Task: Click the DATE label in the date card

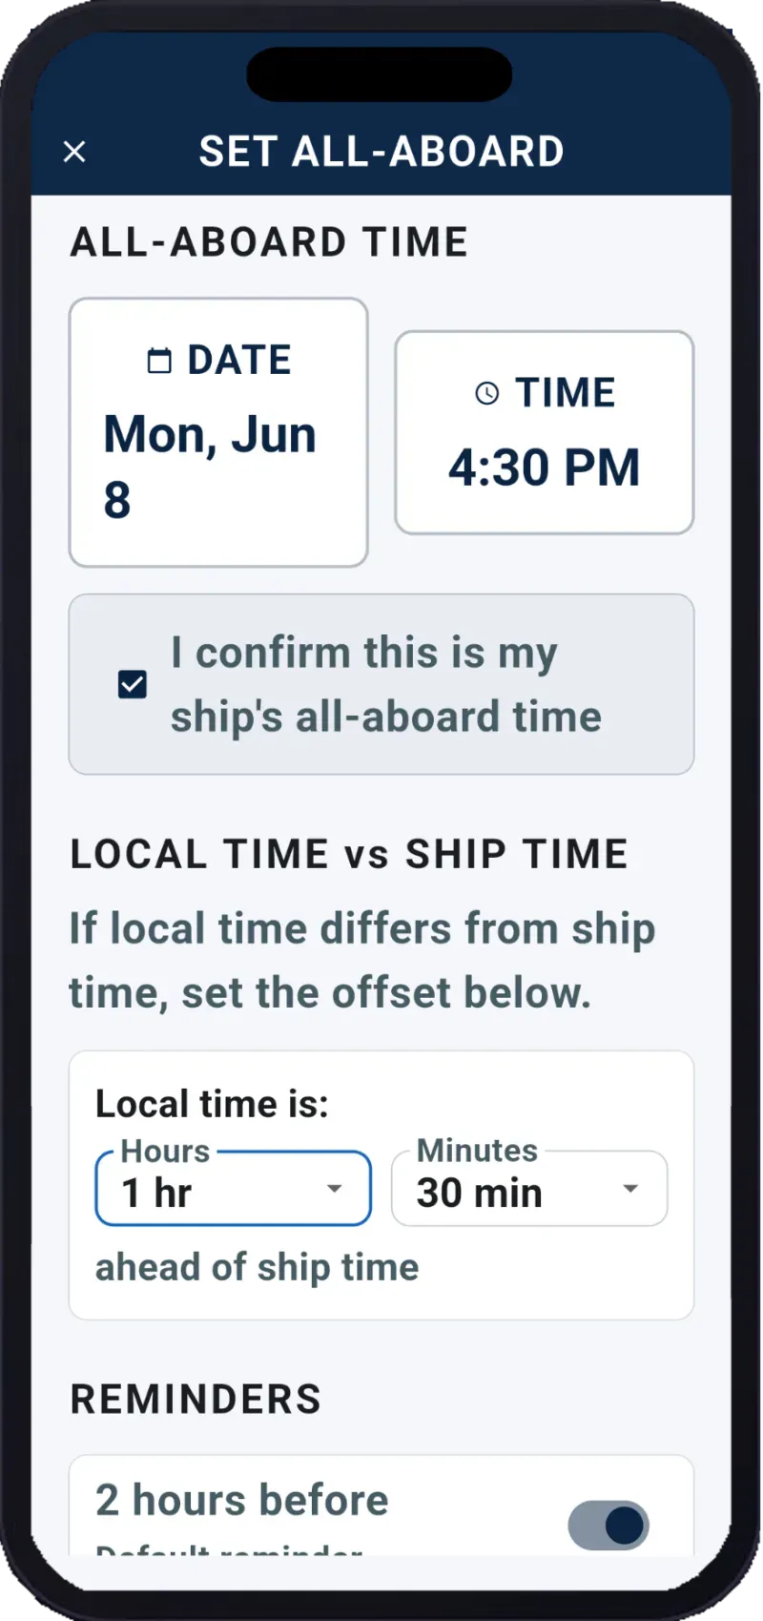Action: click(239, 360)
